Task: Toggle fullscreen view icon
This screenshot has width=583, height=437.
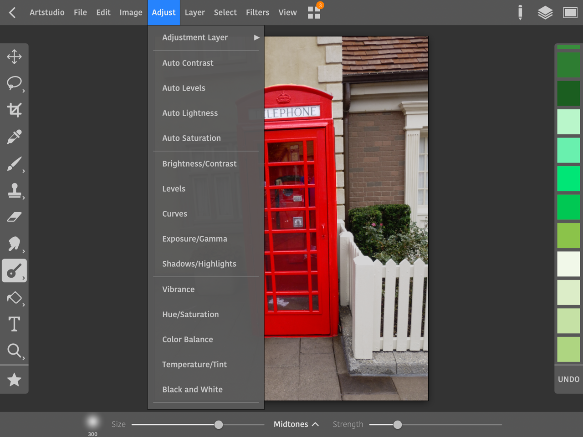Action: click(x=570, y=13)
